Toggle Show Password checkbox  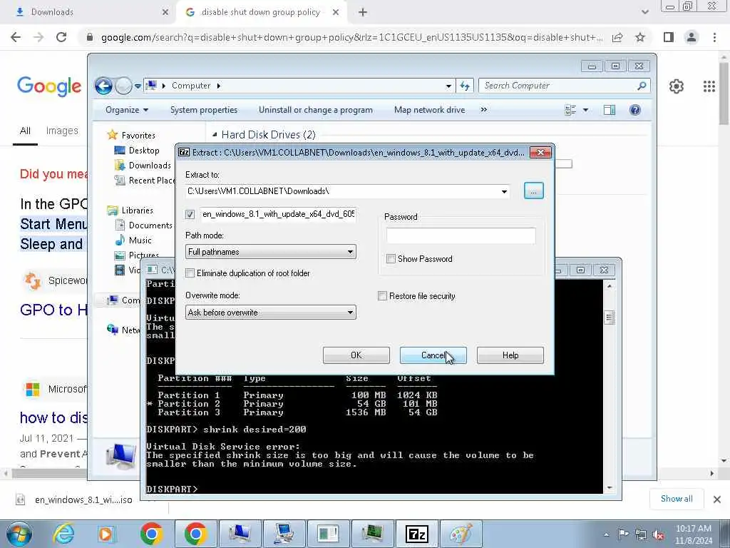391,258
